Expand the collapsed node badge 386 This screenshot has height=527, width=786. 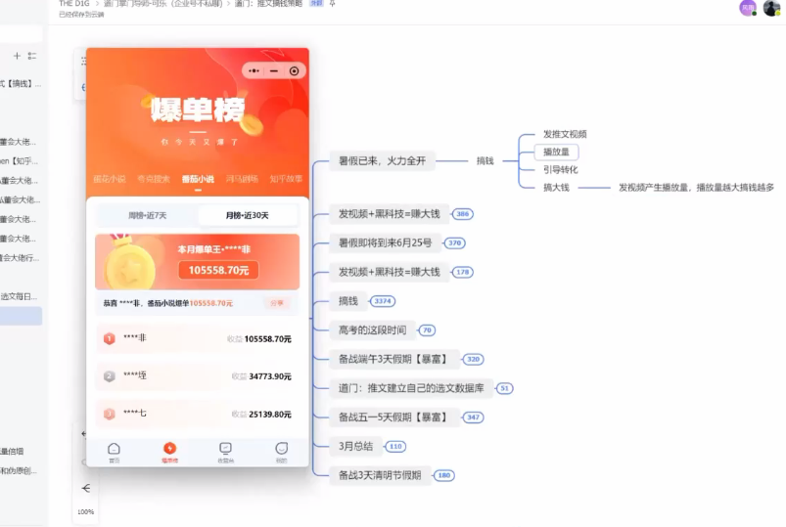click(463, 214)
